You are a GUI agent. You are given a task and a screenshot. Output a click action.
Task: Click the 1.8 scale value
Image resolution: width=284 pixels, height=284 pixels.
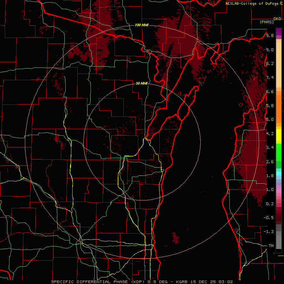(270, 176)
